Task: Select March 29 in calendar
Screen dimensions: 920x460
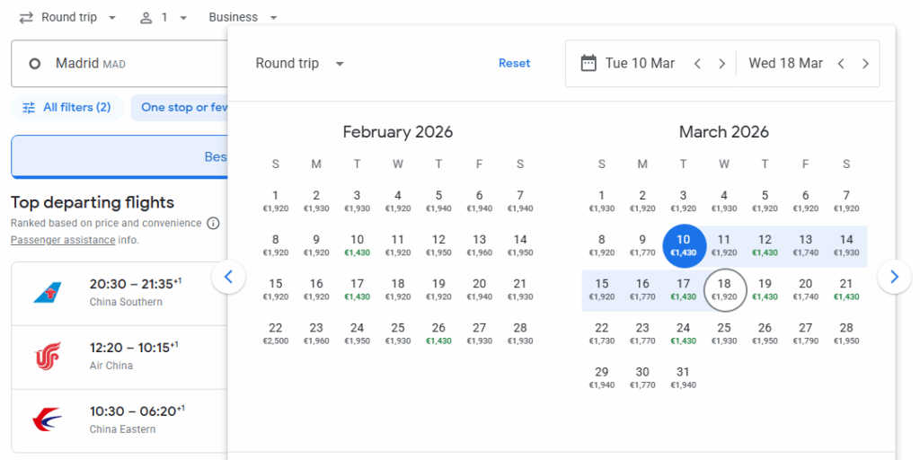Action: 602,378
